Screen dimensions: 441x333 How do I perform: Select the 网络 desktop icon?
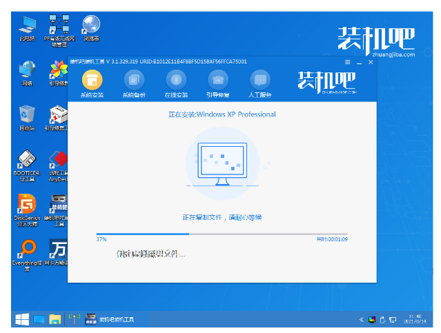click(x=27, y=73)
